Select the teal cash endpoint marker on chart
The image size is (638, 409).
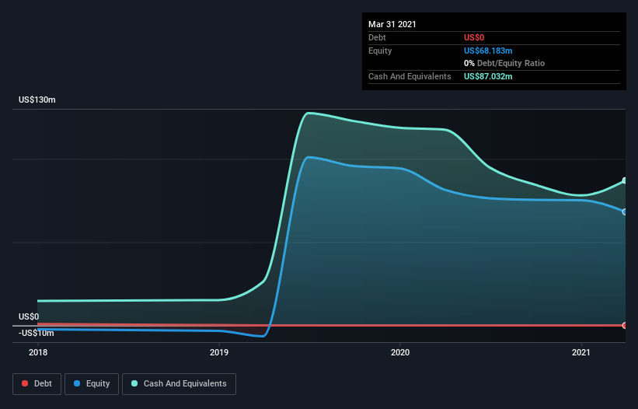(x=625, y=180)
